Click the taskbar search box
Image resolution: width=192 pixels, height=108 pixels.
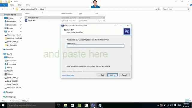31,105
